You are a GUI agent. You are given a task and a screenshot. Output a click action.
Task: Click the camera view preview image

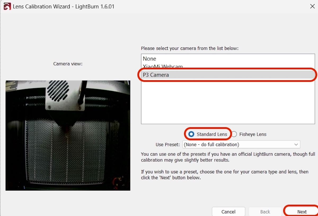point(68,135)
